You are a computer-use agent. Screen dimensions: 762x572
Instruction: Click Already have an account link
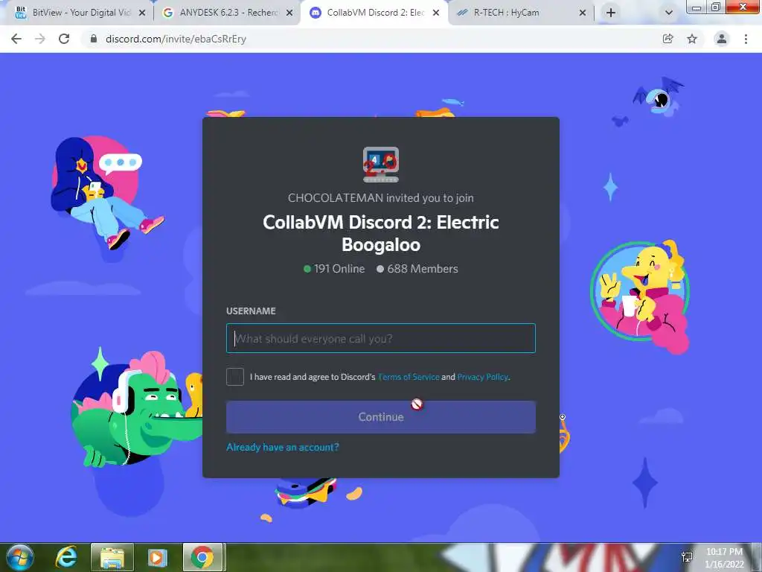click(x=283, y=447)
